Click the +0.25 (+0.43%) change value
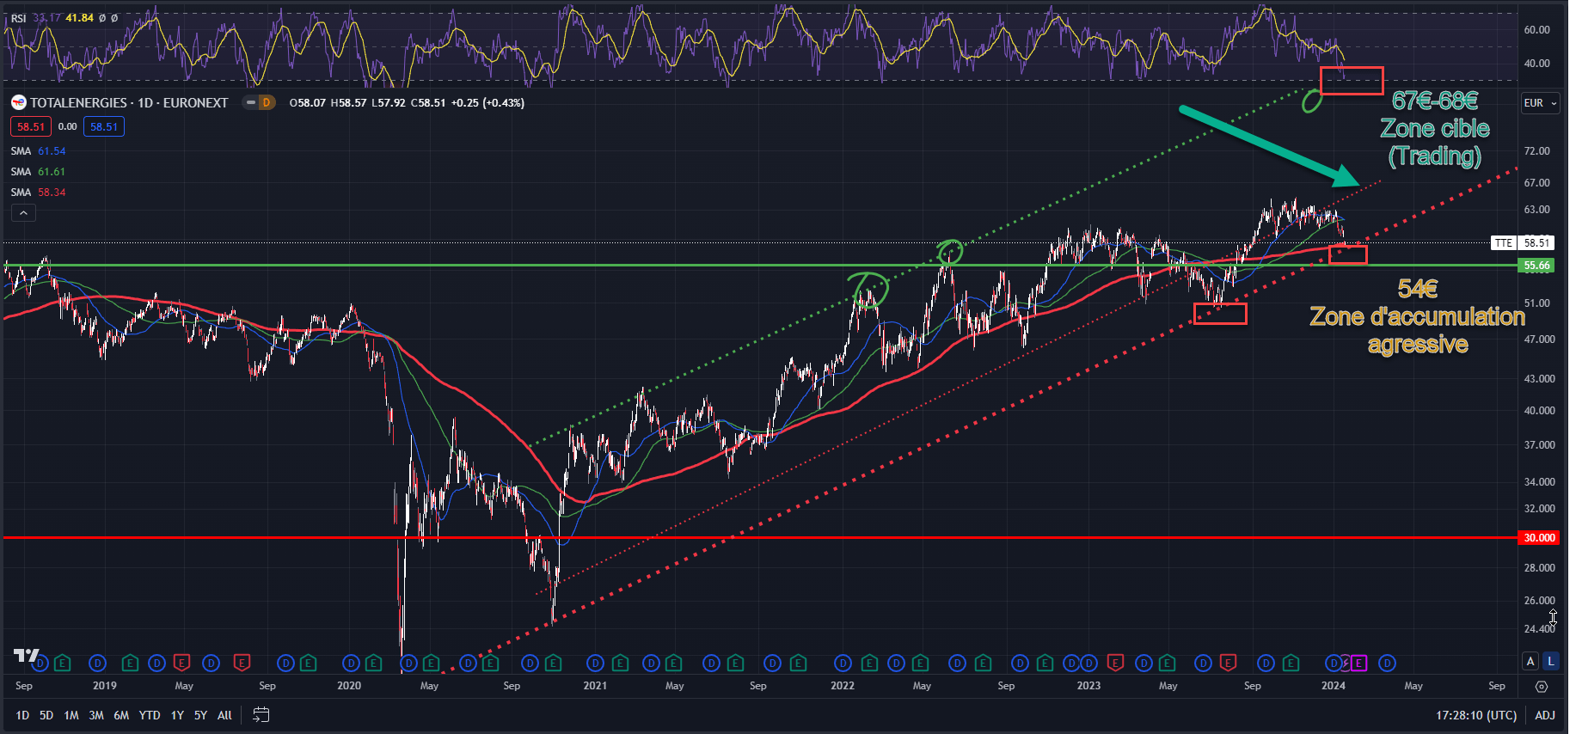 point(487,103)
